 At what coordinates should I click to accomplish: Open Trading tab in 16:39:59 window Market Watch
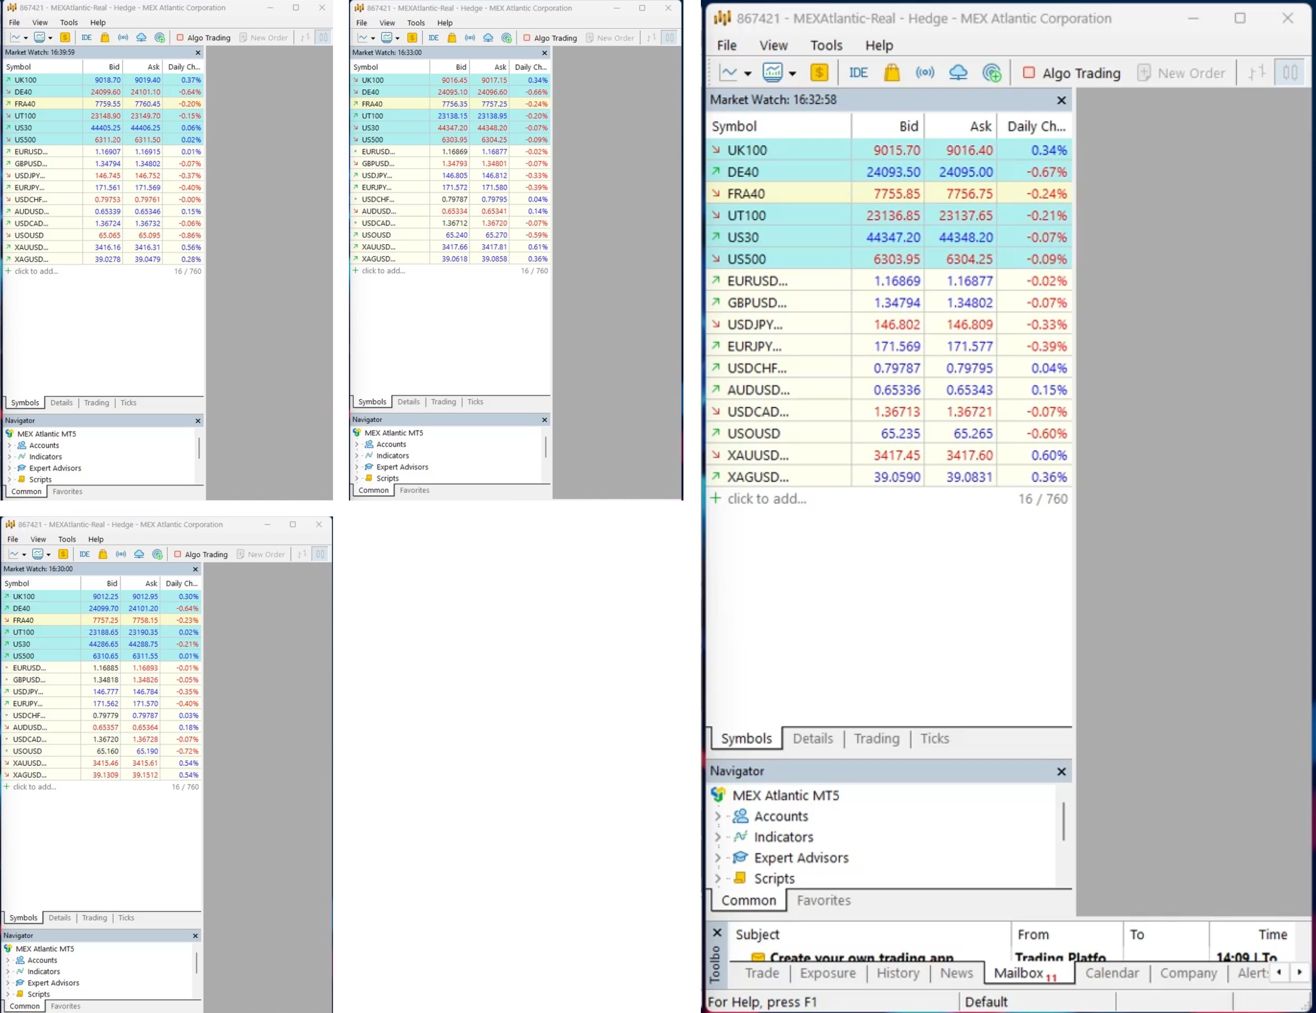pyautogui.click(x=96, y=402)
